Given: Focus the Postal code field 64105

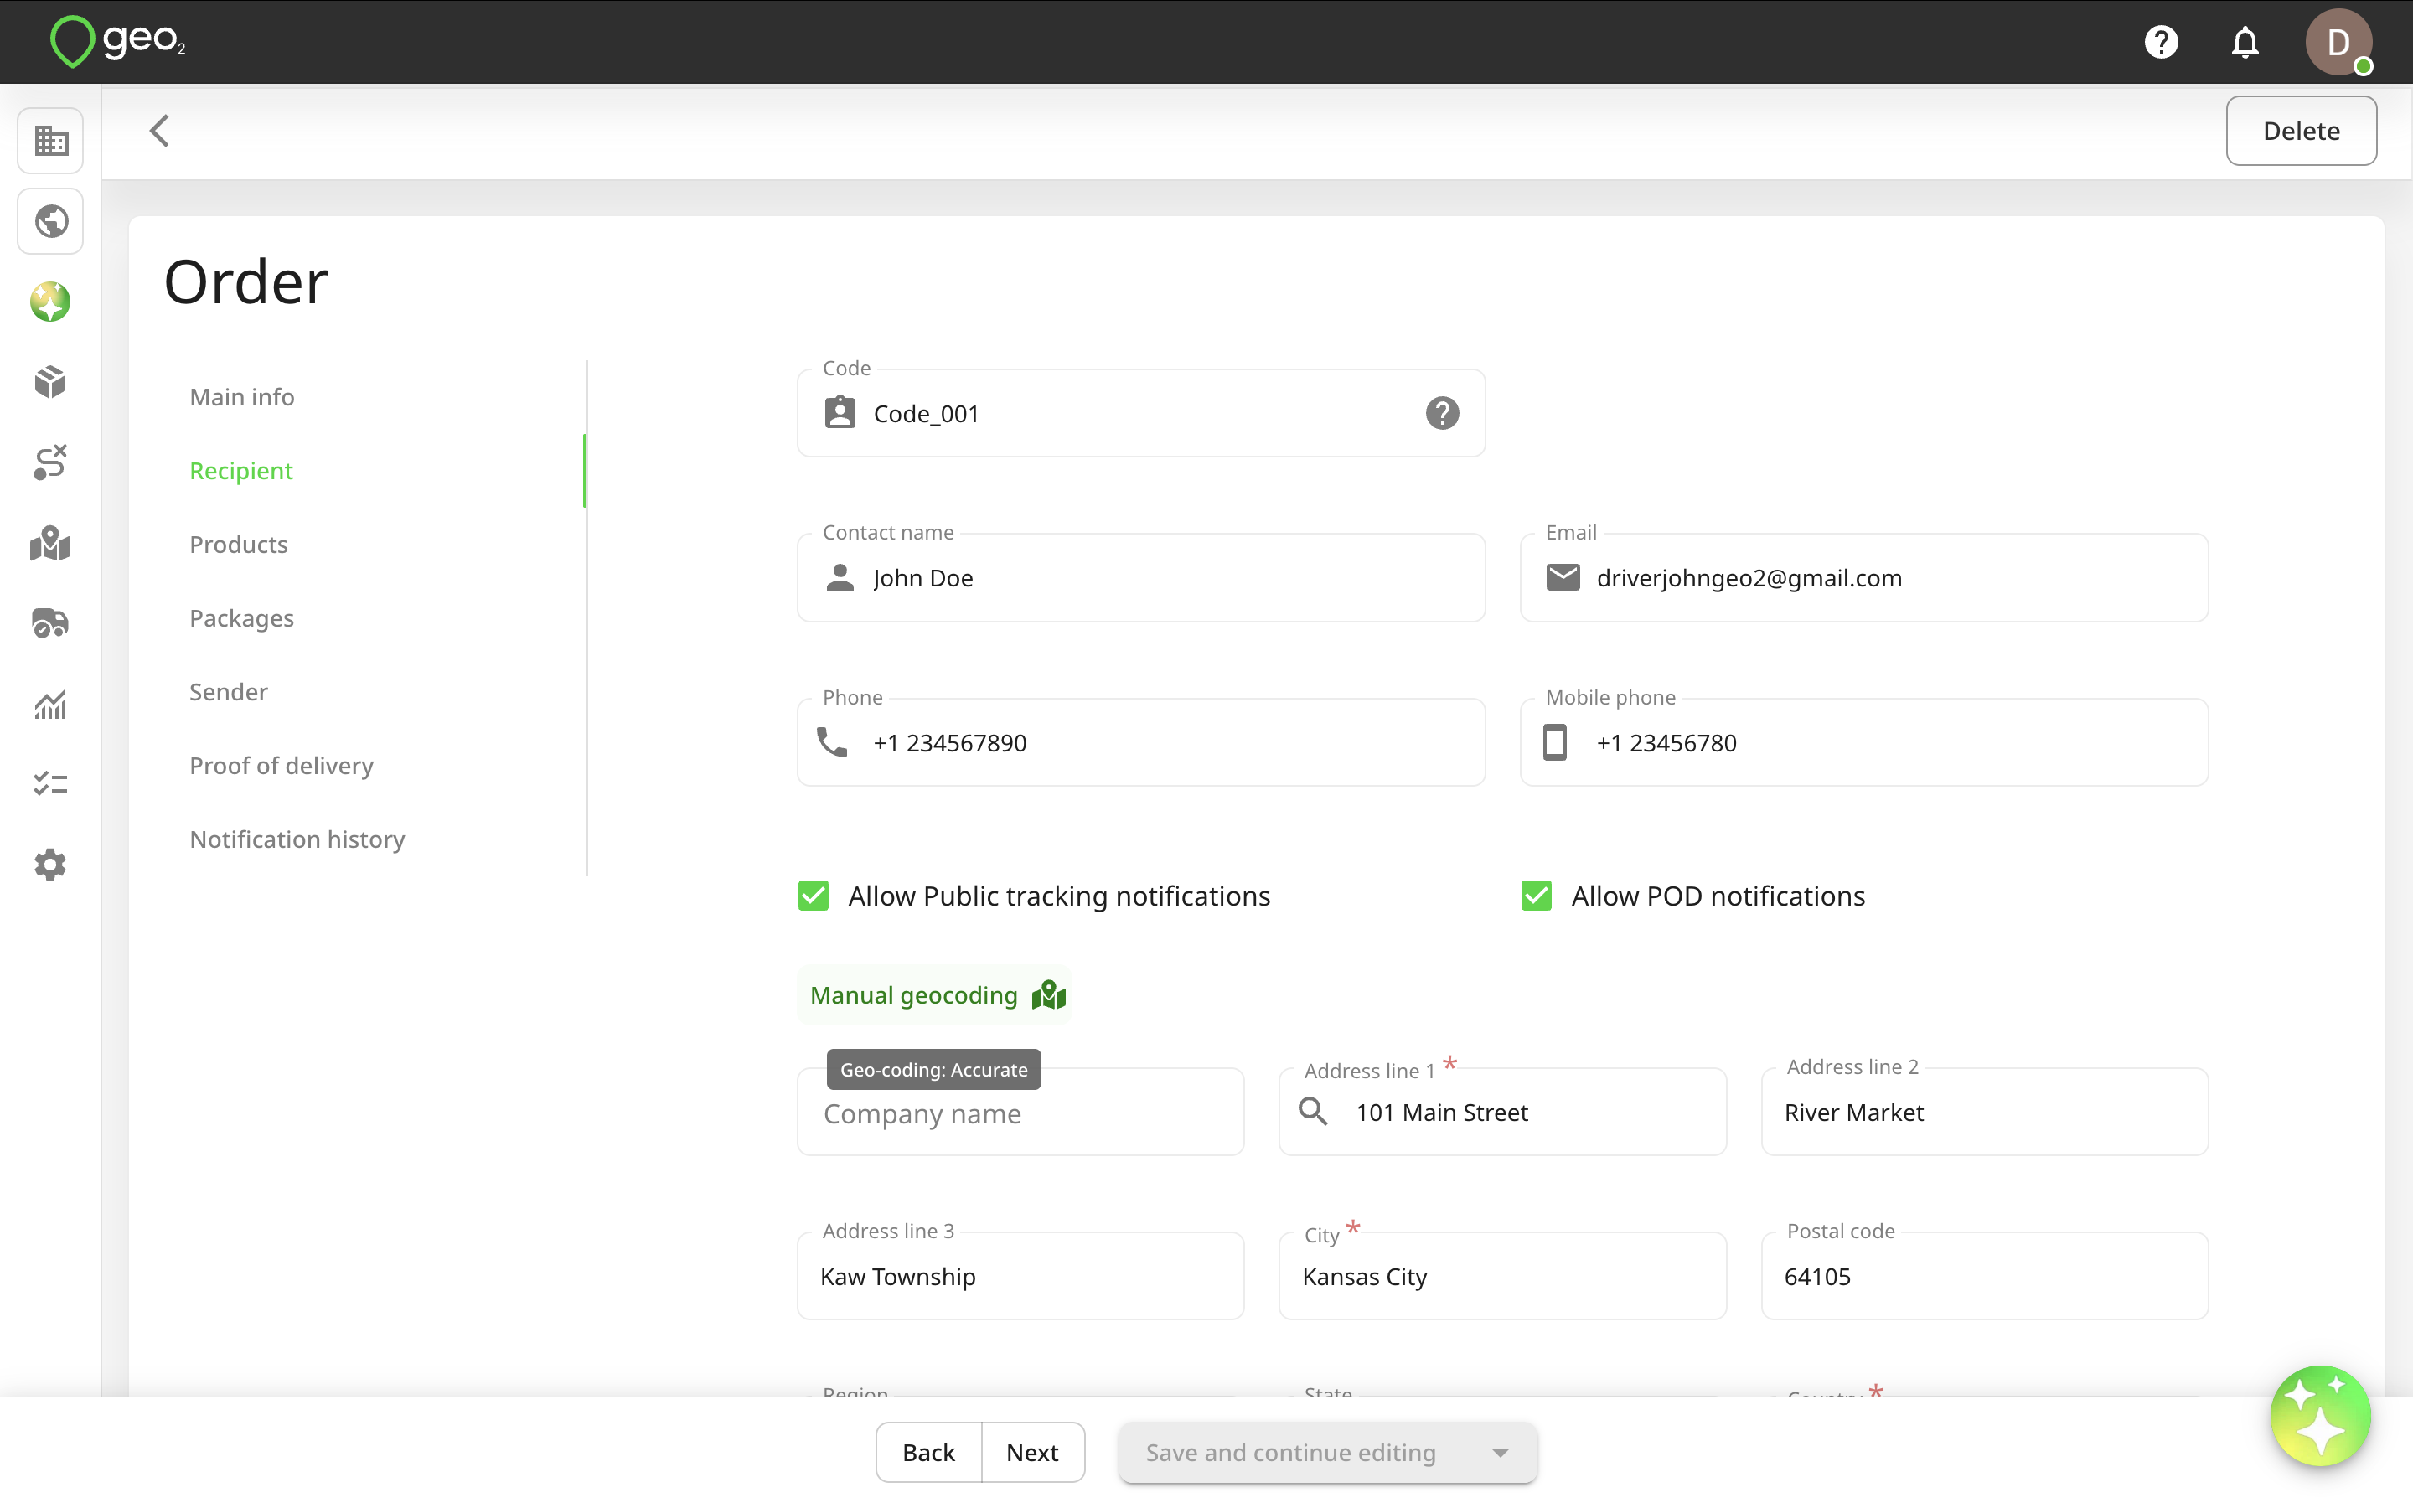Looking at the screenshot, I should pos(1984,1277).
